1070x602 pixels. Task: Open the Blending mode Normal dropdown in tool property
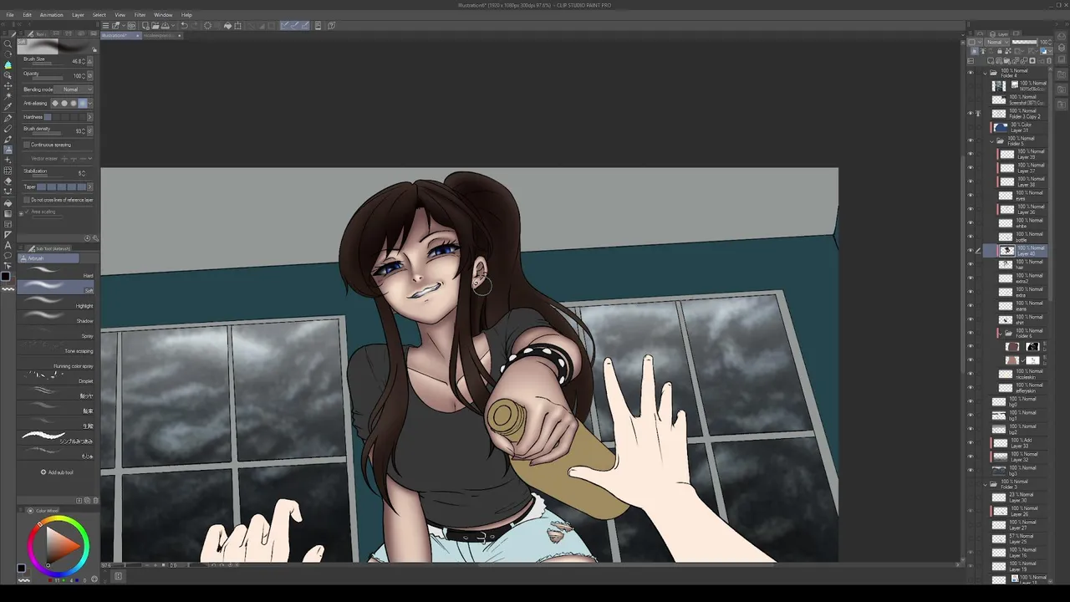[73, 89]
